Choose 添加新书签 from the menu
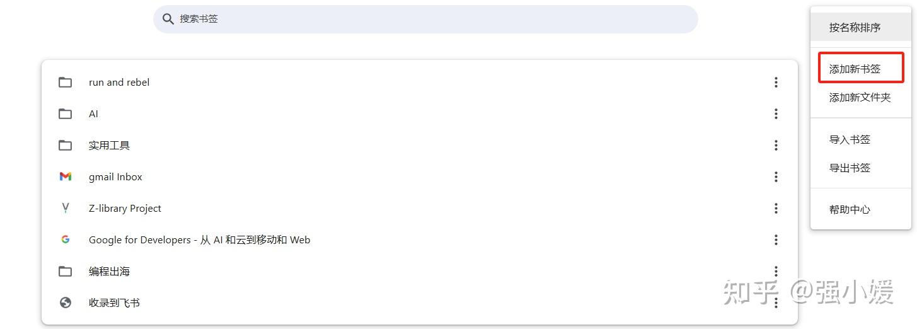Screen dimensions: 917x329 [x=855, y=69]
